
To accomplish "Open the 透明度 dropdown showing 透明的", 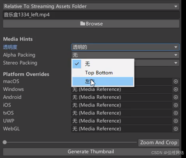I will click(126, 47).
